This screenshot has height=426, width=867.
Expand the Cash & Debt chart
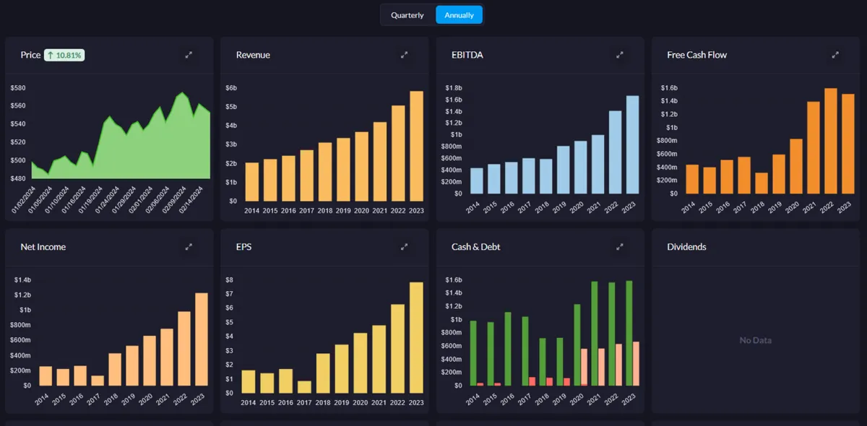(619, 247)
